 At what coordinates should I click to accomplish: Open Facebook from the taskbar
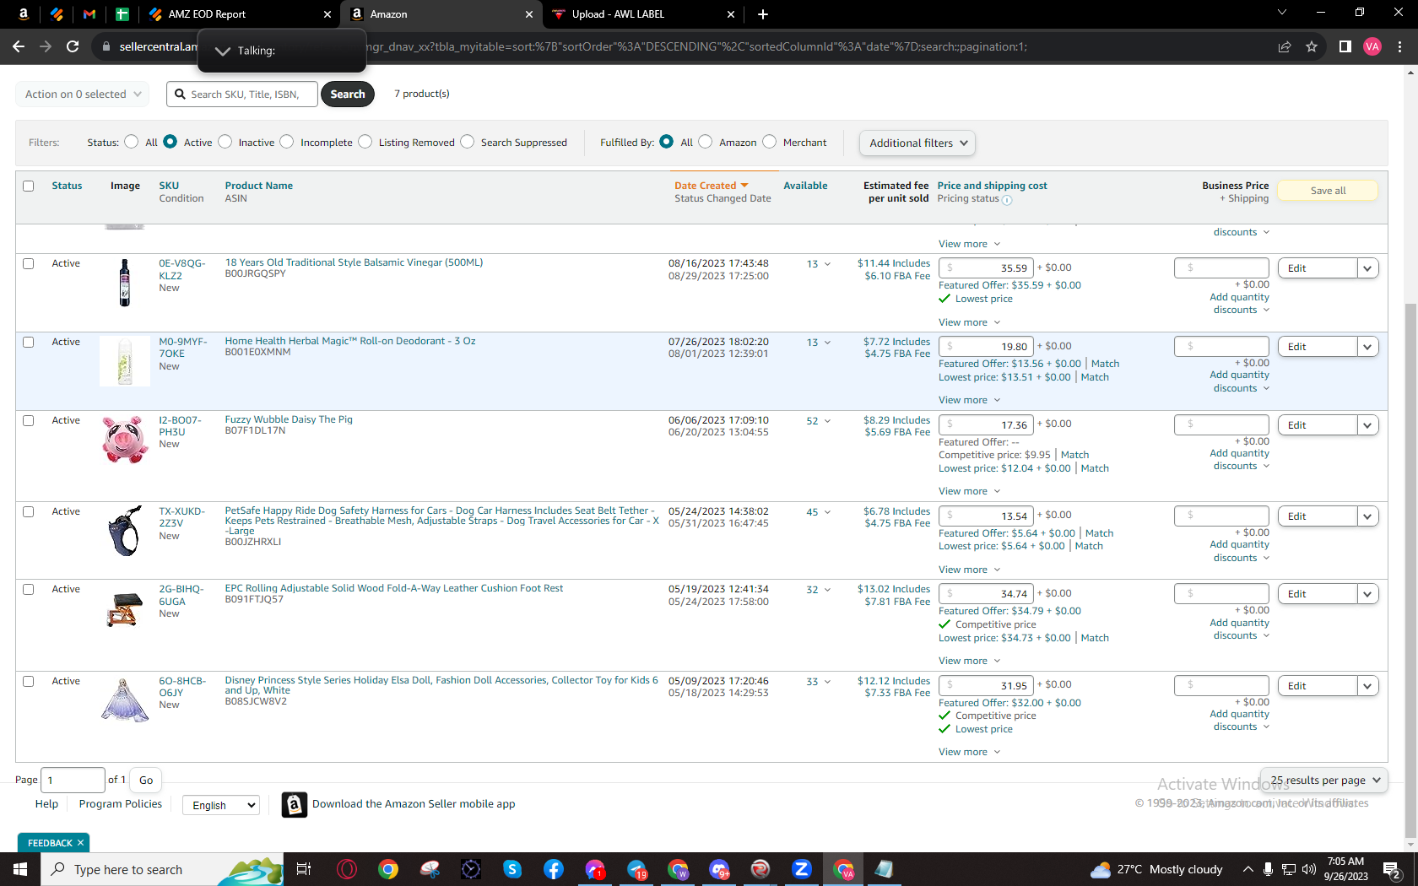tap(554, 869)
